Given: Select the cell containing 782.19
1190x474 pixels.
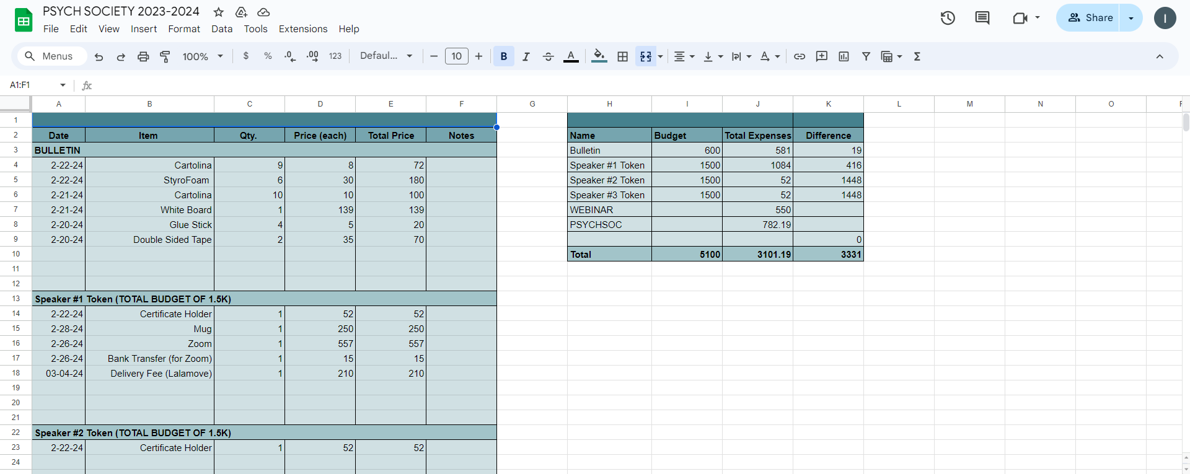Looking at the screenshot, I should click(757, 224).
